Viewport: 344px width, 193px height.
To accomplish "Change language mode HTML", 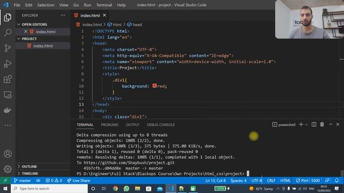I will coord(285,181).
